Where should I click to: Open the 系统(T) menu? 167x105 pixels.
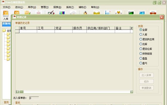(70, 7)
